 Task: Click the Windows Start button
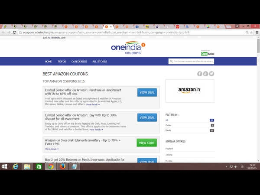click(5, 166)
